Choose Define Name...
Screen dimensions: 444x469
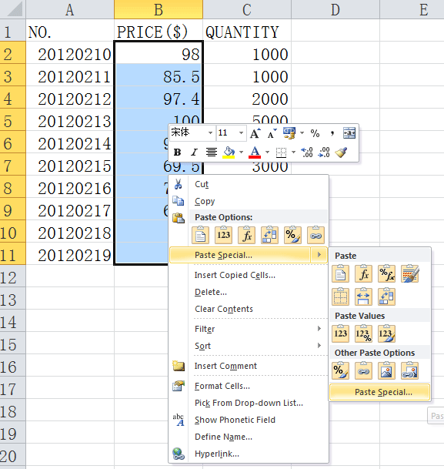223,437
